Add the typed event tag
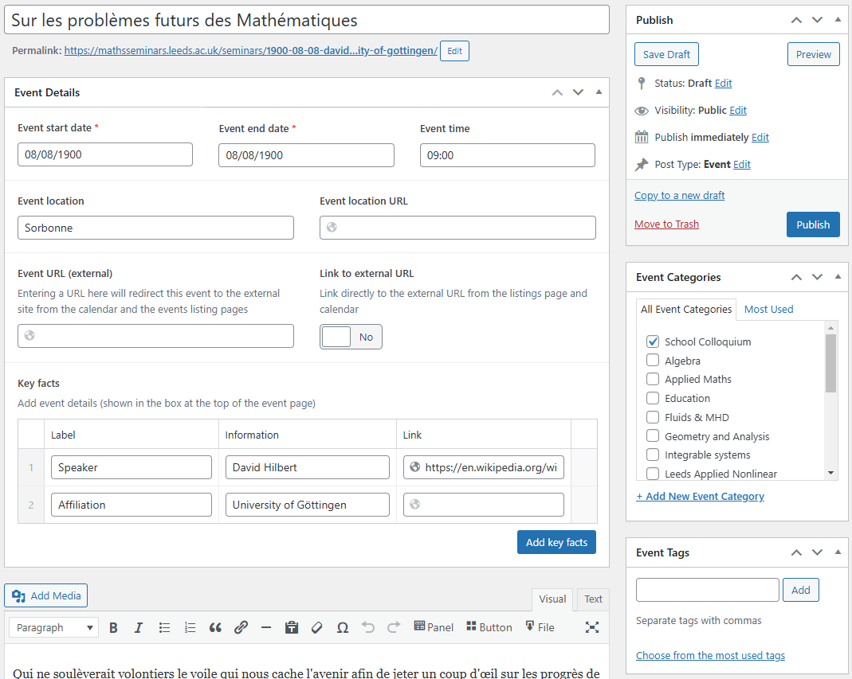 [x=800, y=590]
